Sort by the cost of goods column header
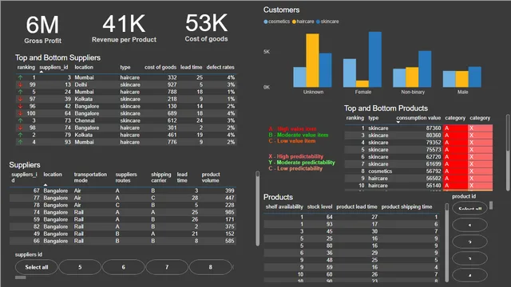This screenshot has width=511, height=287. pyautogui.click(x=160, y=67)
